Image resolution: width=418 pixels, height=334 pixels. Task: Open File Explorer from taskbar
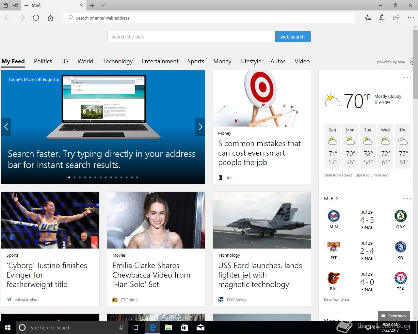coord(168,327)
